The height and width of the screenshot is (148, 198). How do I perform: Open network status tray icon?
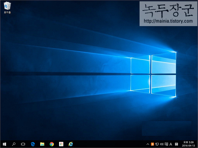point(157,144)
